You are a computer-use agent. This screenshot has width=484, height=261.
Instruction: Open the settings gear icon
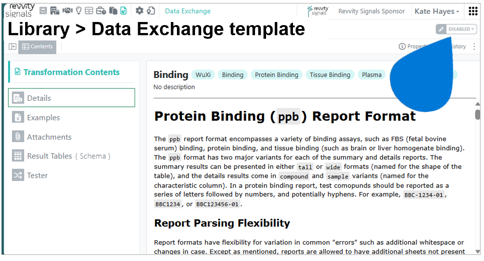pos(139,11)
